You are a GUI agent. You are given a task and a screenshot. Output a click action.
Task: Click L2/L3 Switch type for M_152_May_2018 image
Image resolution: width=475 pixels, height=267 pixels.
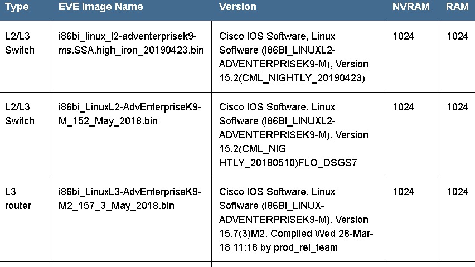pyautogui.click(x=20, y=114)
